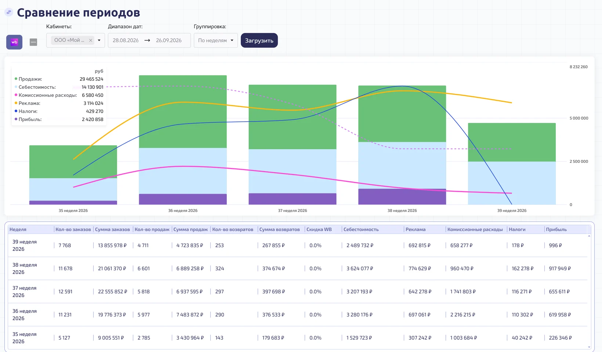Click the Неделя column header
Screen dimensions: 602x352
tap(18, 230)
